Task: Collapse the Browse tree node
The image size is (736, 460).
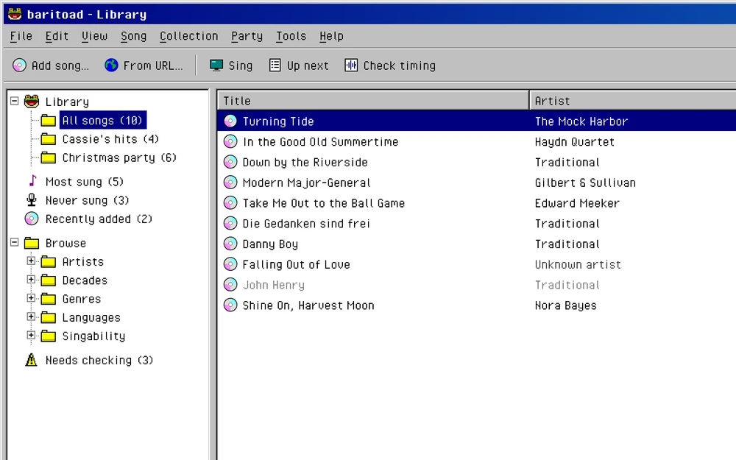Action: point(15,242)
